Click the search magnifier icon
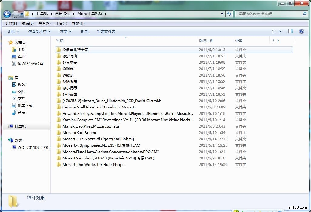The width and height of the screenshot is (311, 212). point(304,14)
